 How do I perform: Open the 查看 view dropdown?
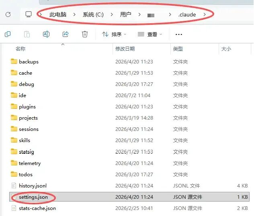(150, 34)
